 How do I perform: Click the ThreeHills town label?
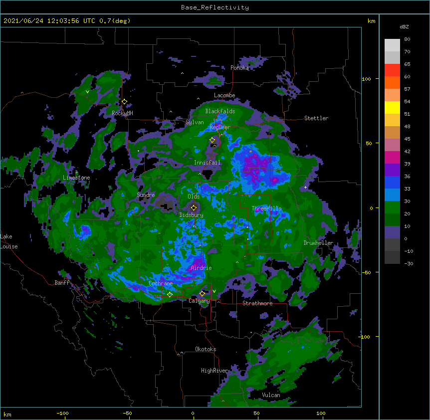266,209
